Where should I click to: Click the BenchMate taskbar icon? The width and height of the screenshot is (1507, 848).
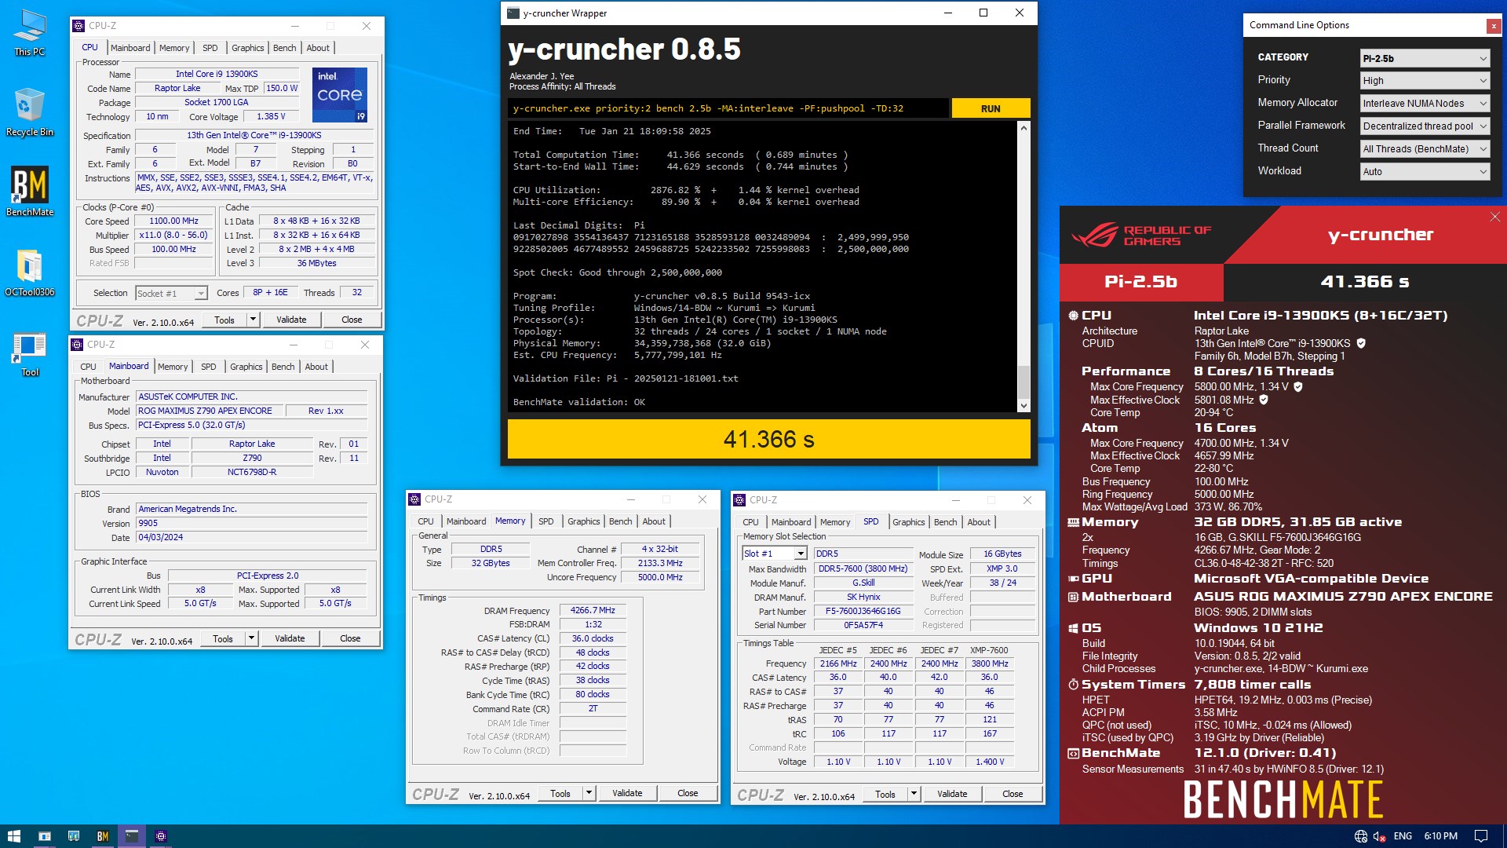point(103,836)
